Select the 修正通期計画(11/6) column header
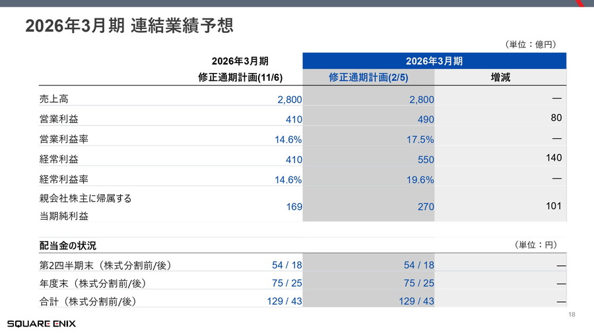Screen dimensions: 594x333 pyautogui.click(x=240, y=78)
